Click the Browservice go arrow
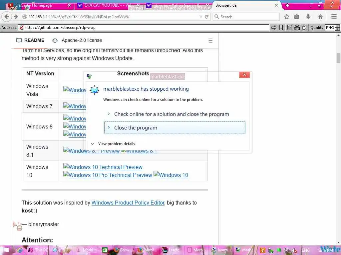Viewport: 341px width, 255px height. [274, 28]
